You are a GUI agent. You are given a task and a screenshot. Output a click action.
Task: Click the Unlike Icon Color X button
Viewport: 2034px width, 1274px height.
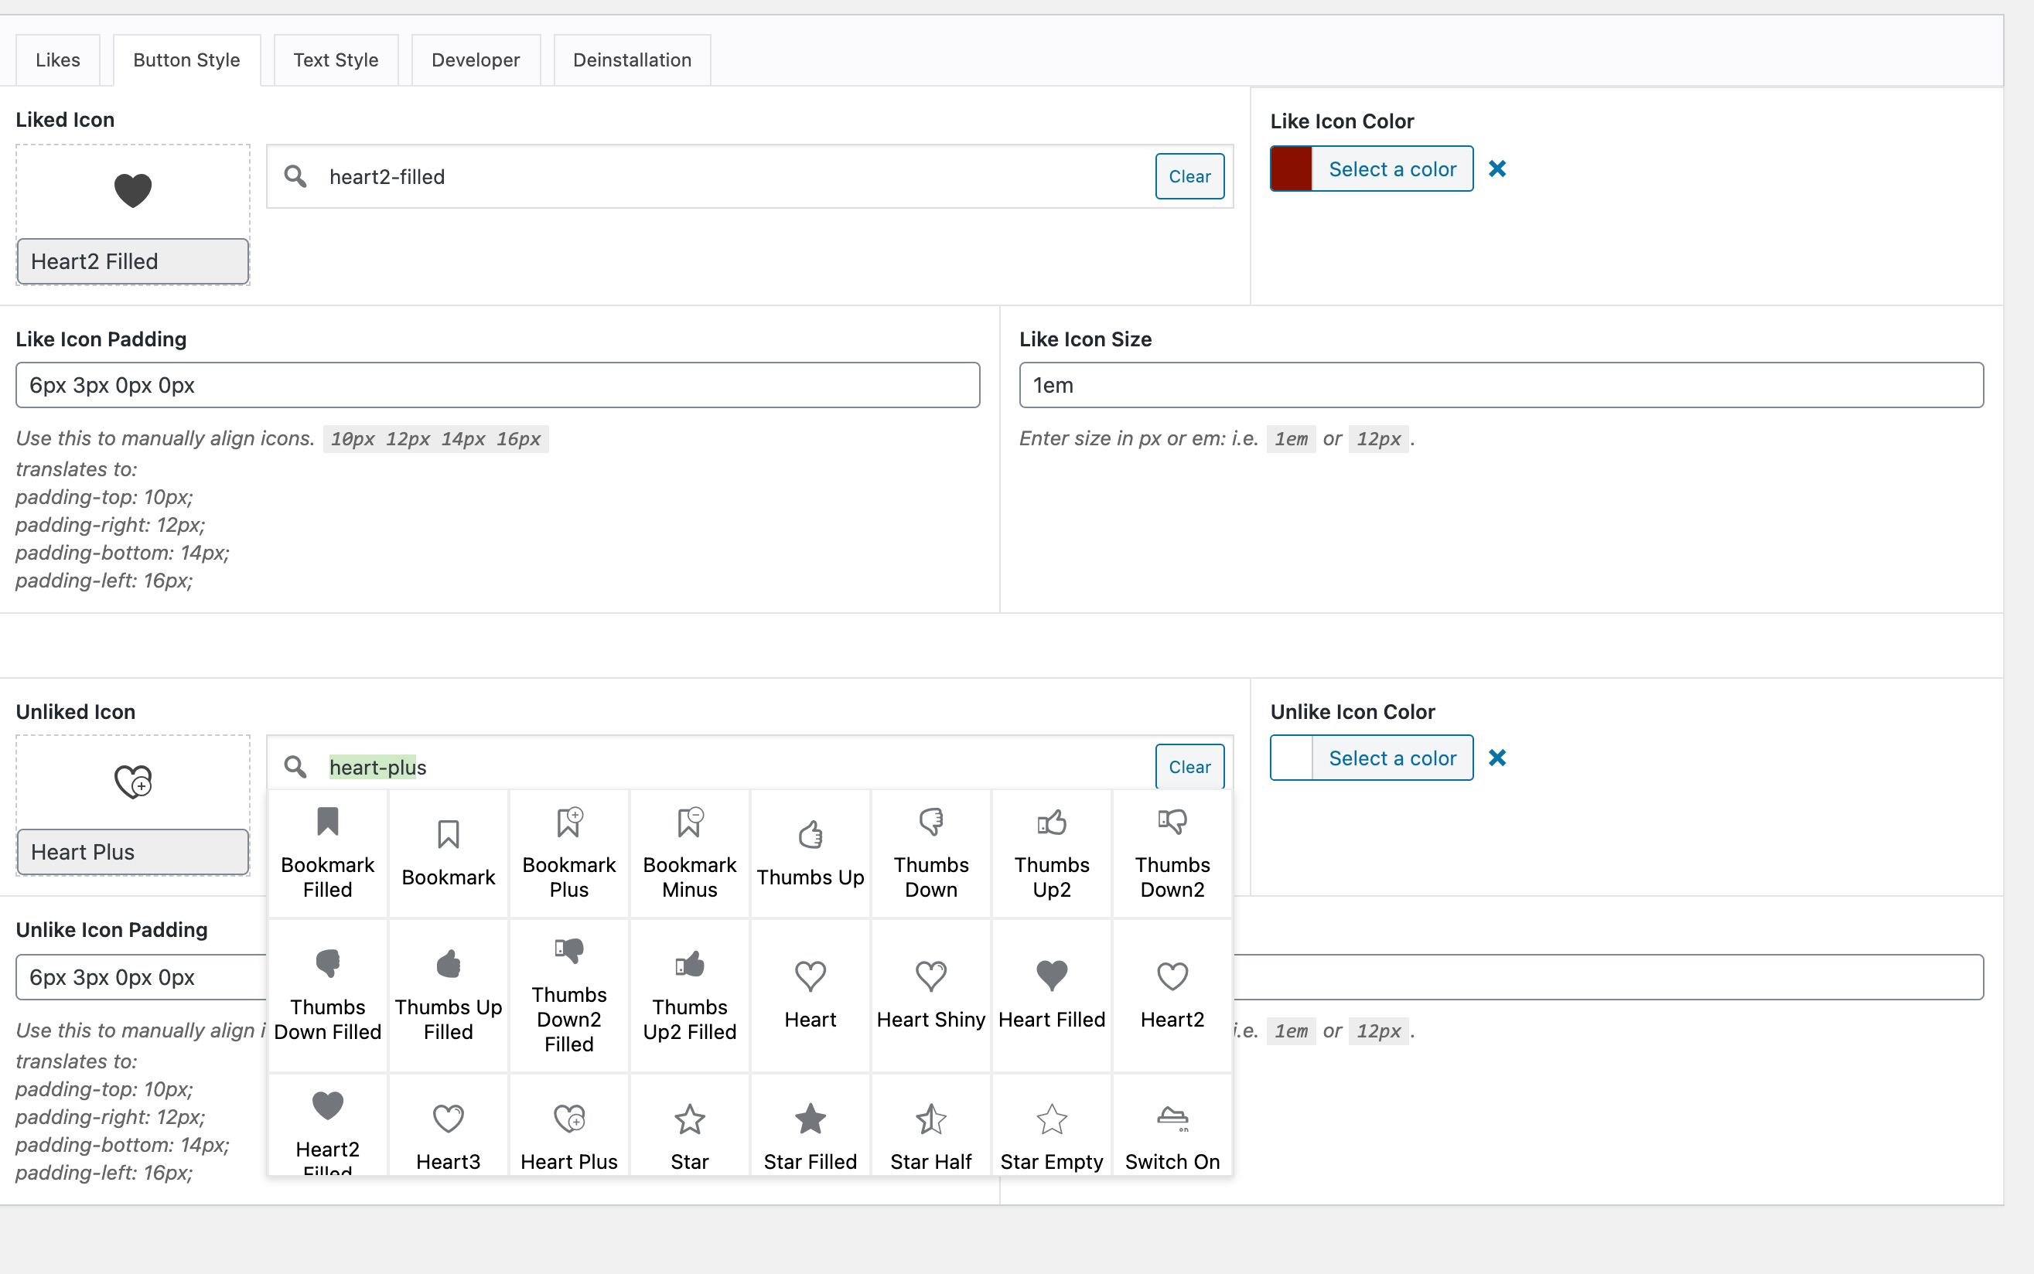point(1496,758)
